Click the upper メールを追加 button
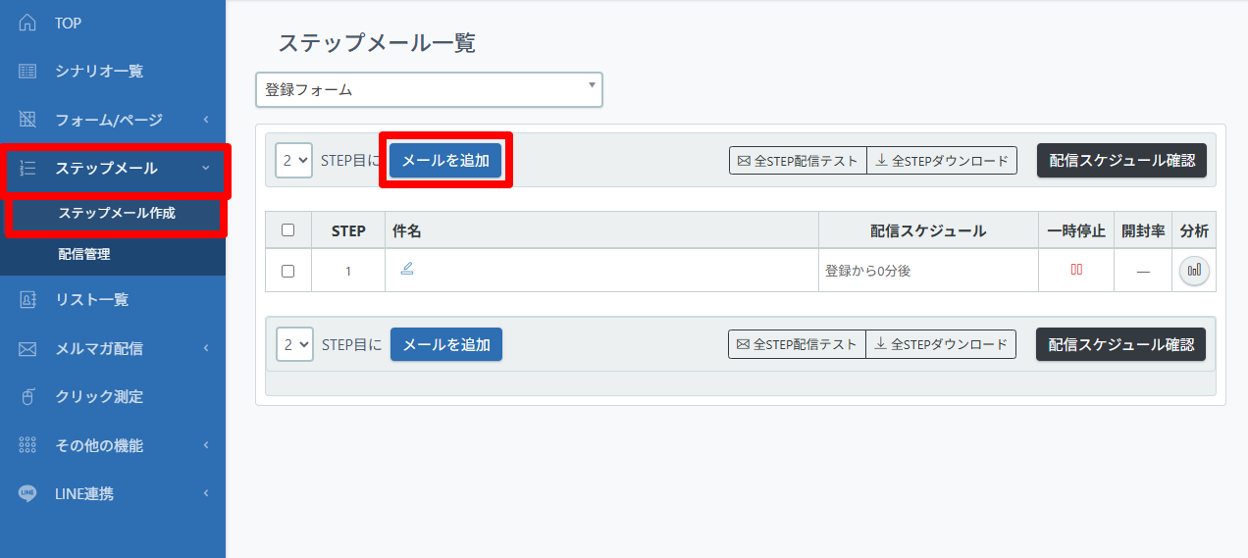The image size is (1248, 558). click(x=445, y=160)
